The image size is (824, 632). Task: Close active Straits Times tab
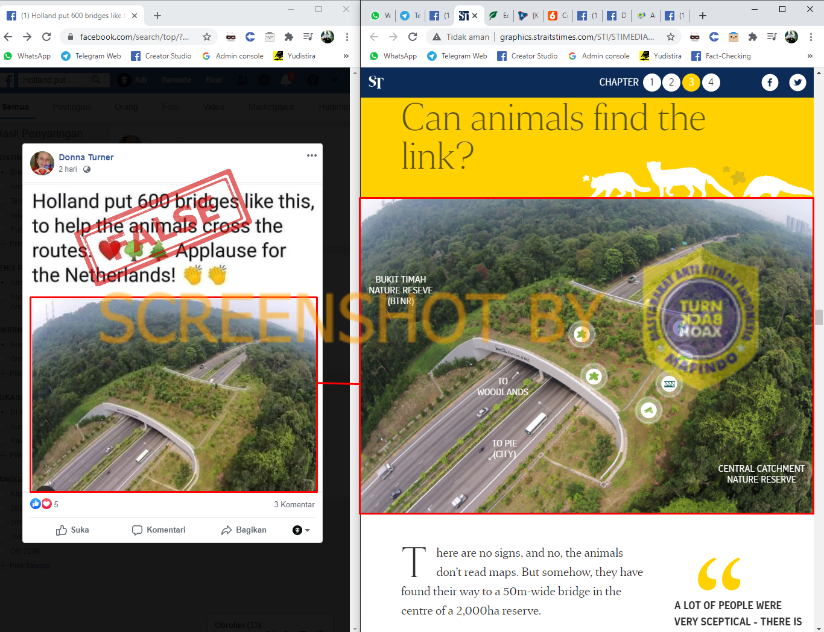coord(475,16)
